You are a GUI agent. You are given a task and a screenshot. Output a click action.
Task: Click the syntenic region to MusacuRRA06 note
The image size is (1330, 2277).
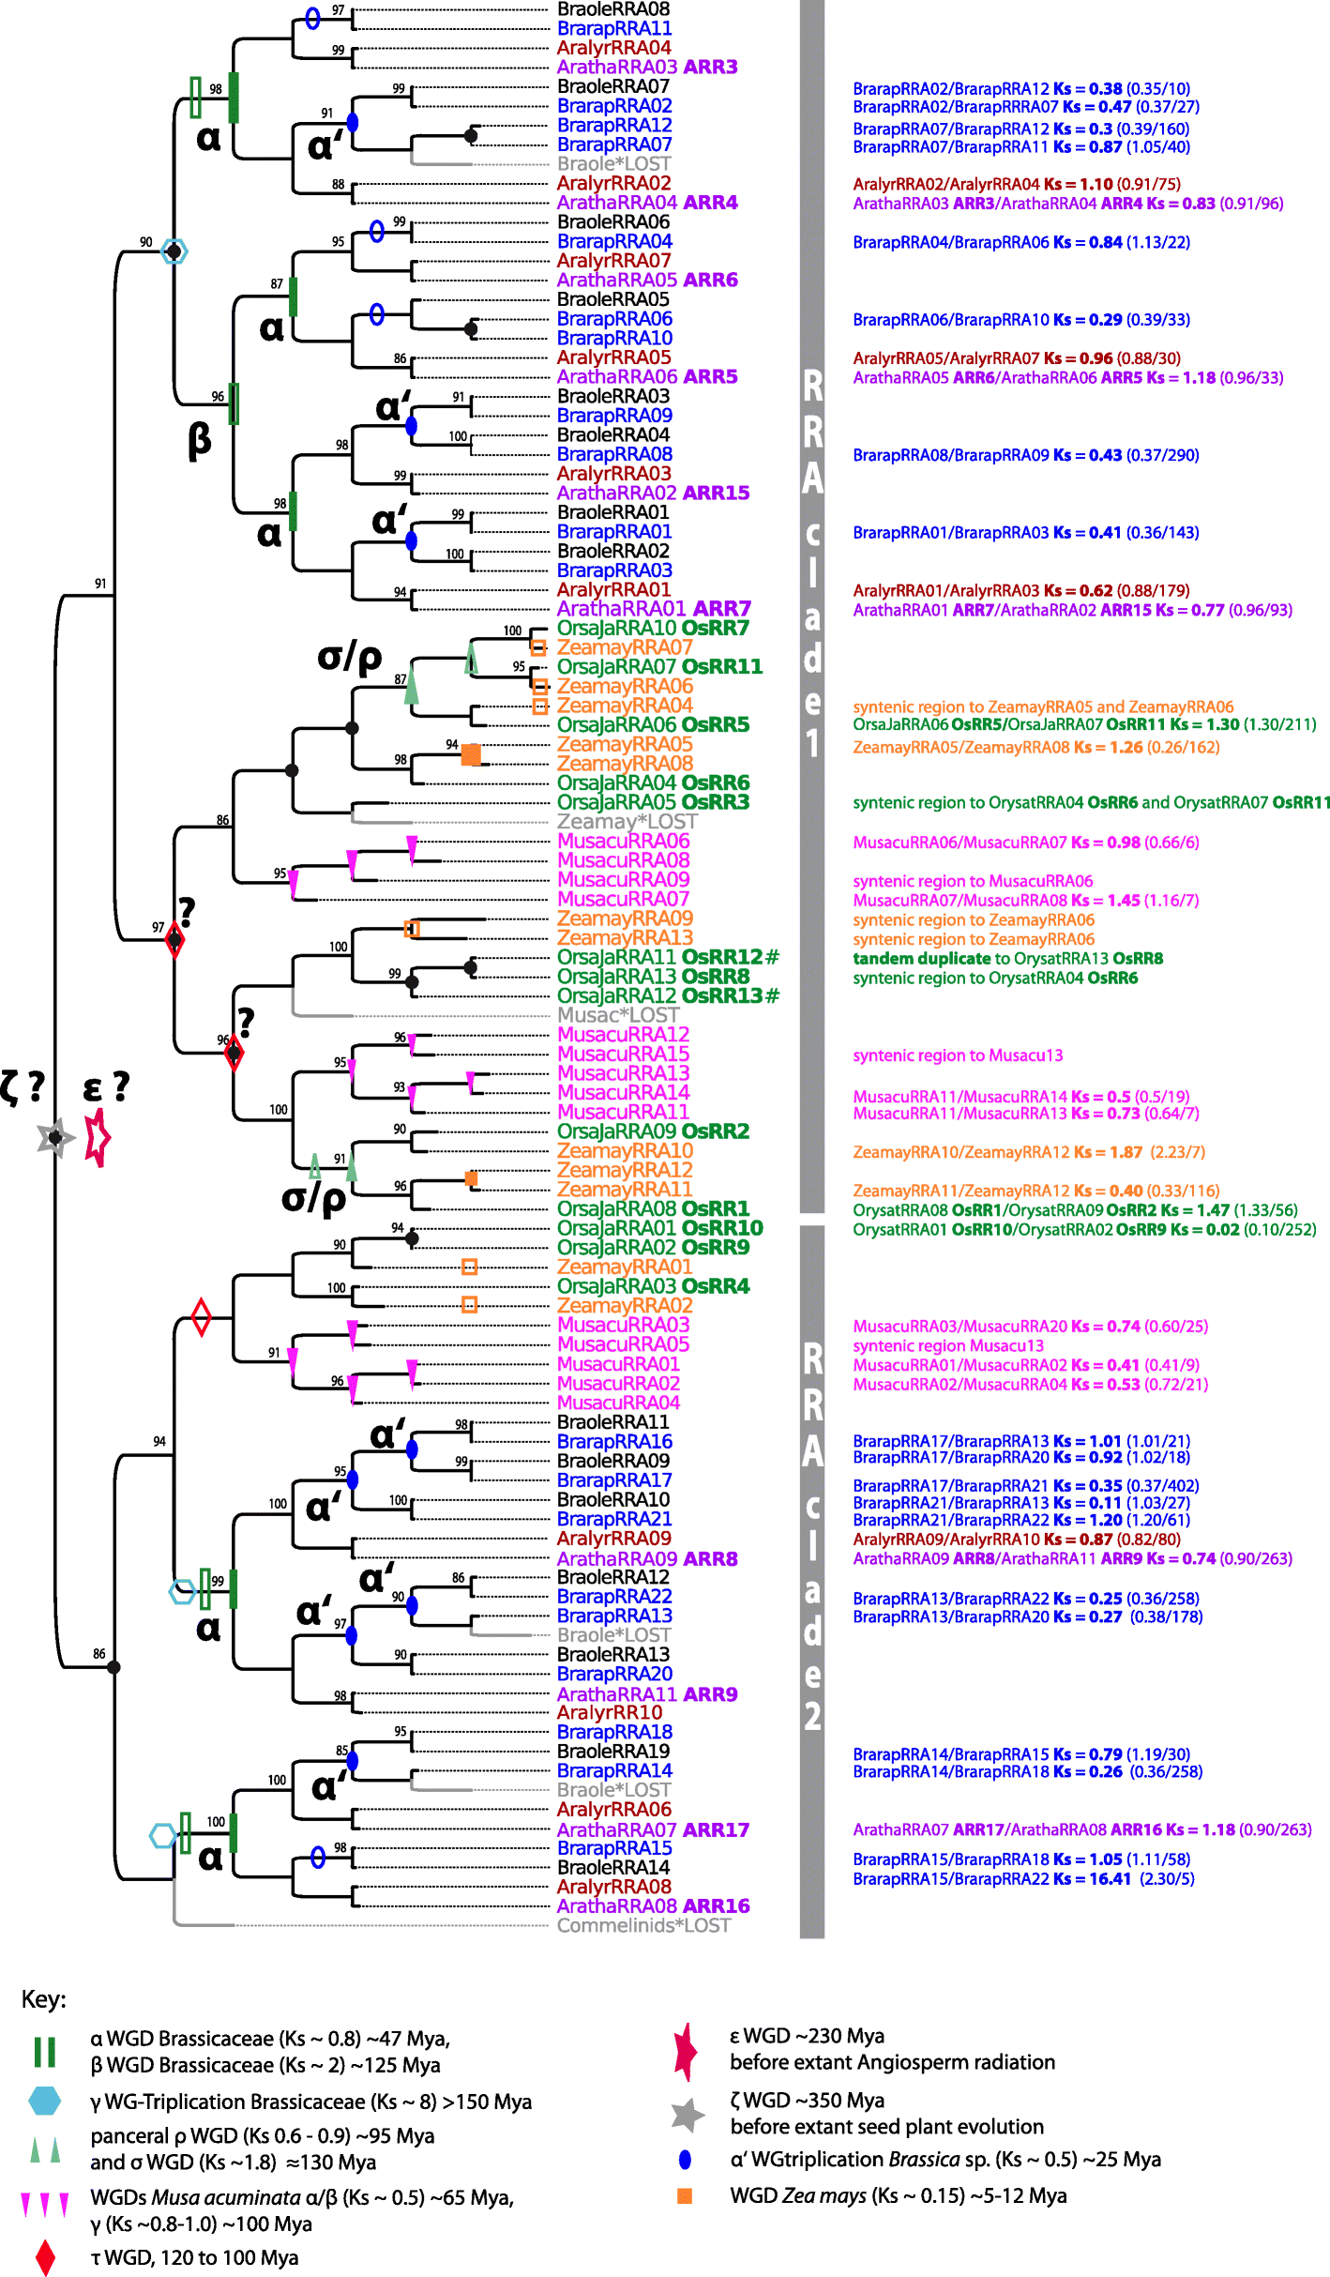coord(973,881)
